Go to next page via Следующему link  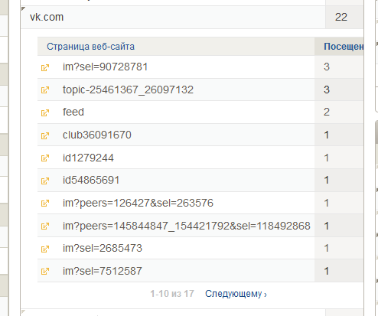click(x=236, y=294)
